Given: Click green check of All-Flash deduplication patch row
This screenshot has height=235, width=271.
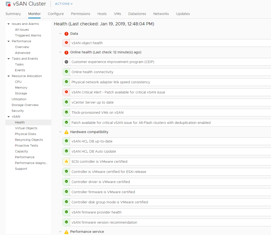Looking at the screenshot, I should pos(66,122).
